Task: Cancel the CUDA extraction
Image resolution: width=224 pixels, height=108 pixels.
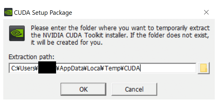Action: click(134, 89)
